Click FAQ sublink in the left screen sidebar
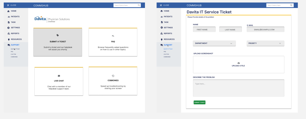 click(12, 52)
